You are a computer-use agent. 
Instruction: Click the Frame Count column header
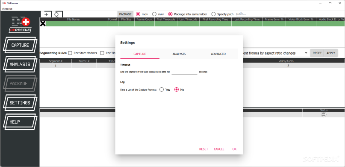click(144, 19)
